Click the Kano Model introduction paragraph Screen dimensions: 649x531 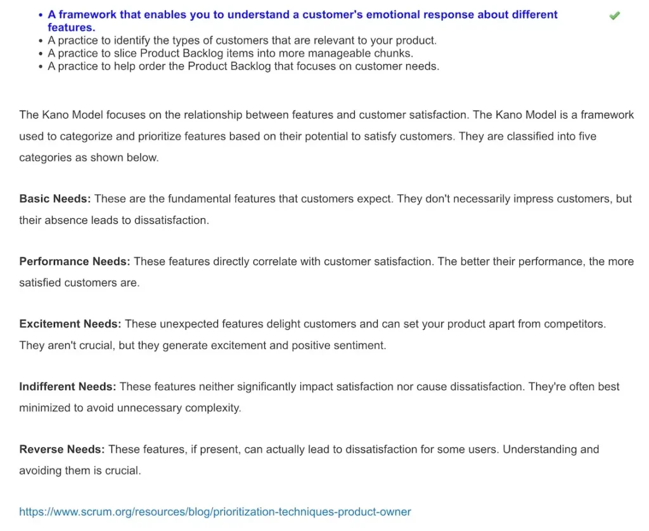click(326, 136)
